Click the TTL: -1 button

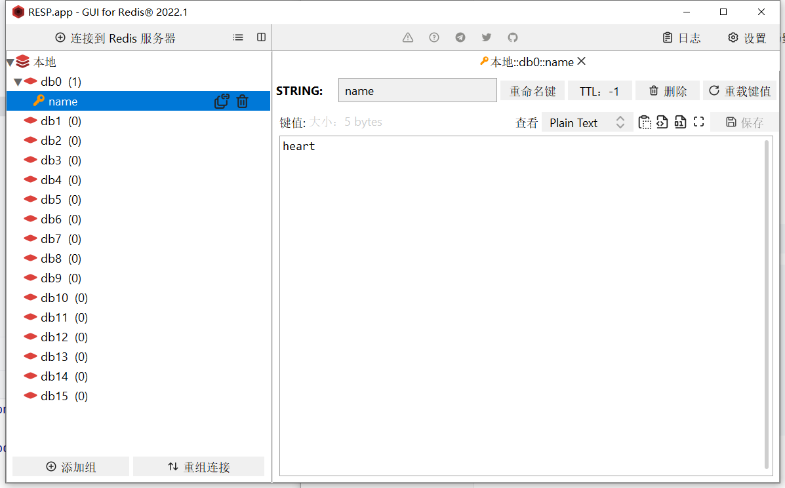click(600, 91)
